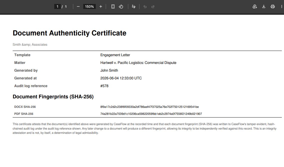Screen dimensions: 284x167
Task: Click the Engagement Letter template value
Action: (x=115, y=55)
